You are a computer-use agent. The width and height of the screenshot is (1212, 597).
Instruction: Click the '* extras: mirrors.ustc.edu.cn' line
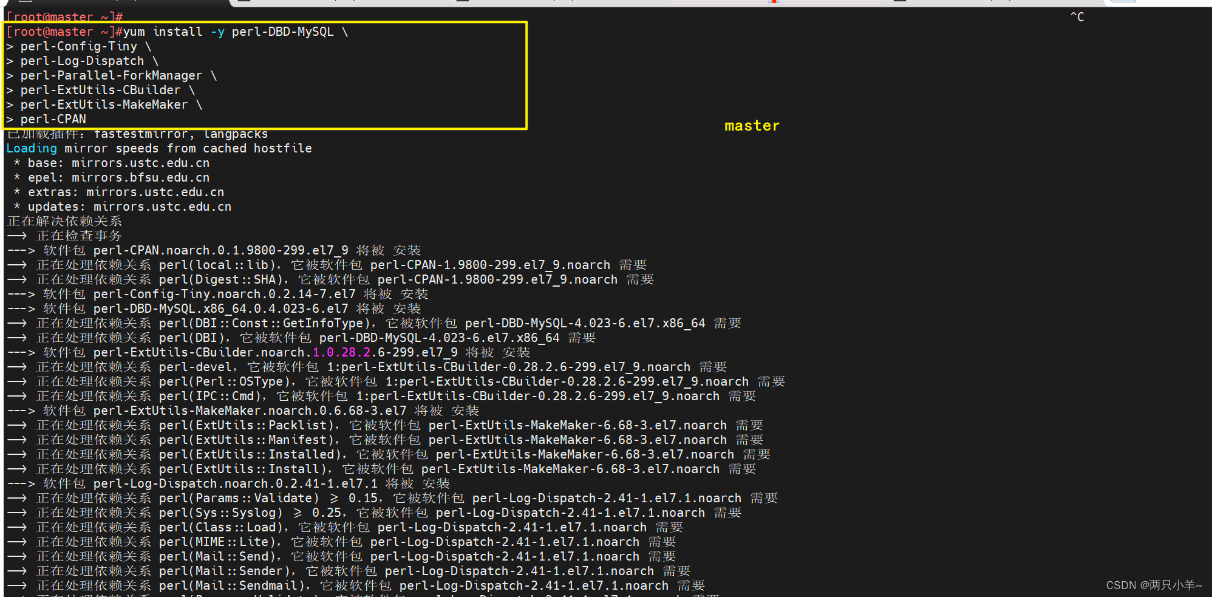(119, 192)
